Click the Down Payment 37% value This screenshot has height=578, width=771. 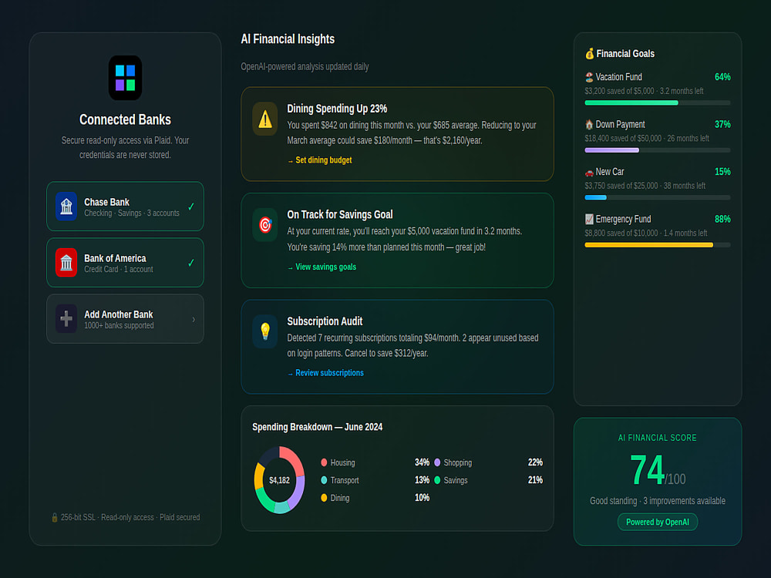pos(722,124)
